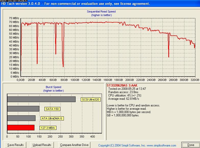This screenshot has height=148, width=200.
Task: Close the dialog with Done
Action: pos(191,145)
